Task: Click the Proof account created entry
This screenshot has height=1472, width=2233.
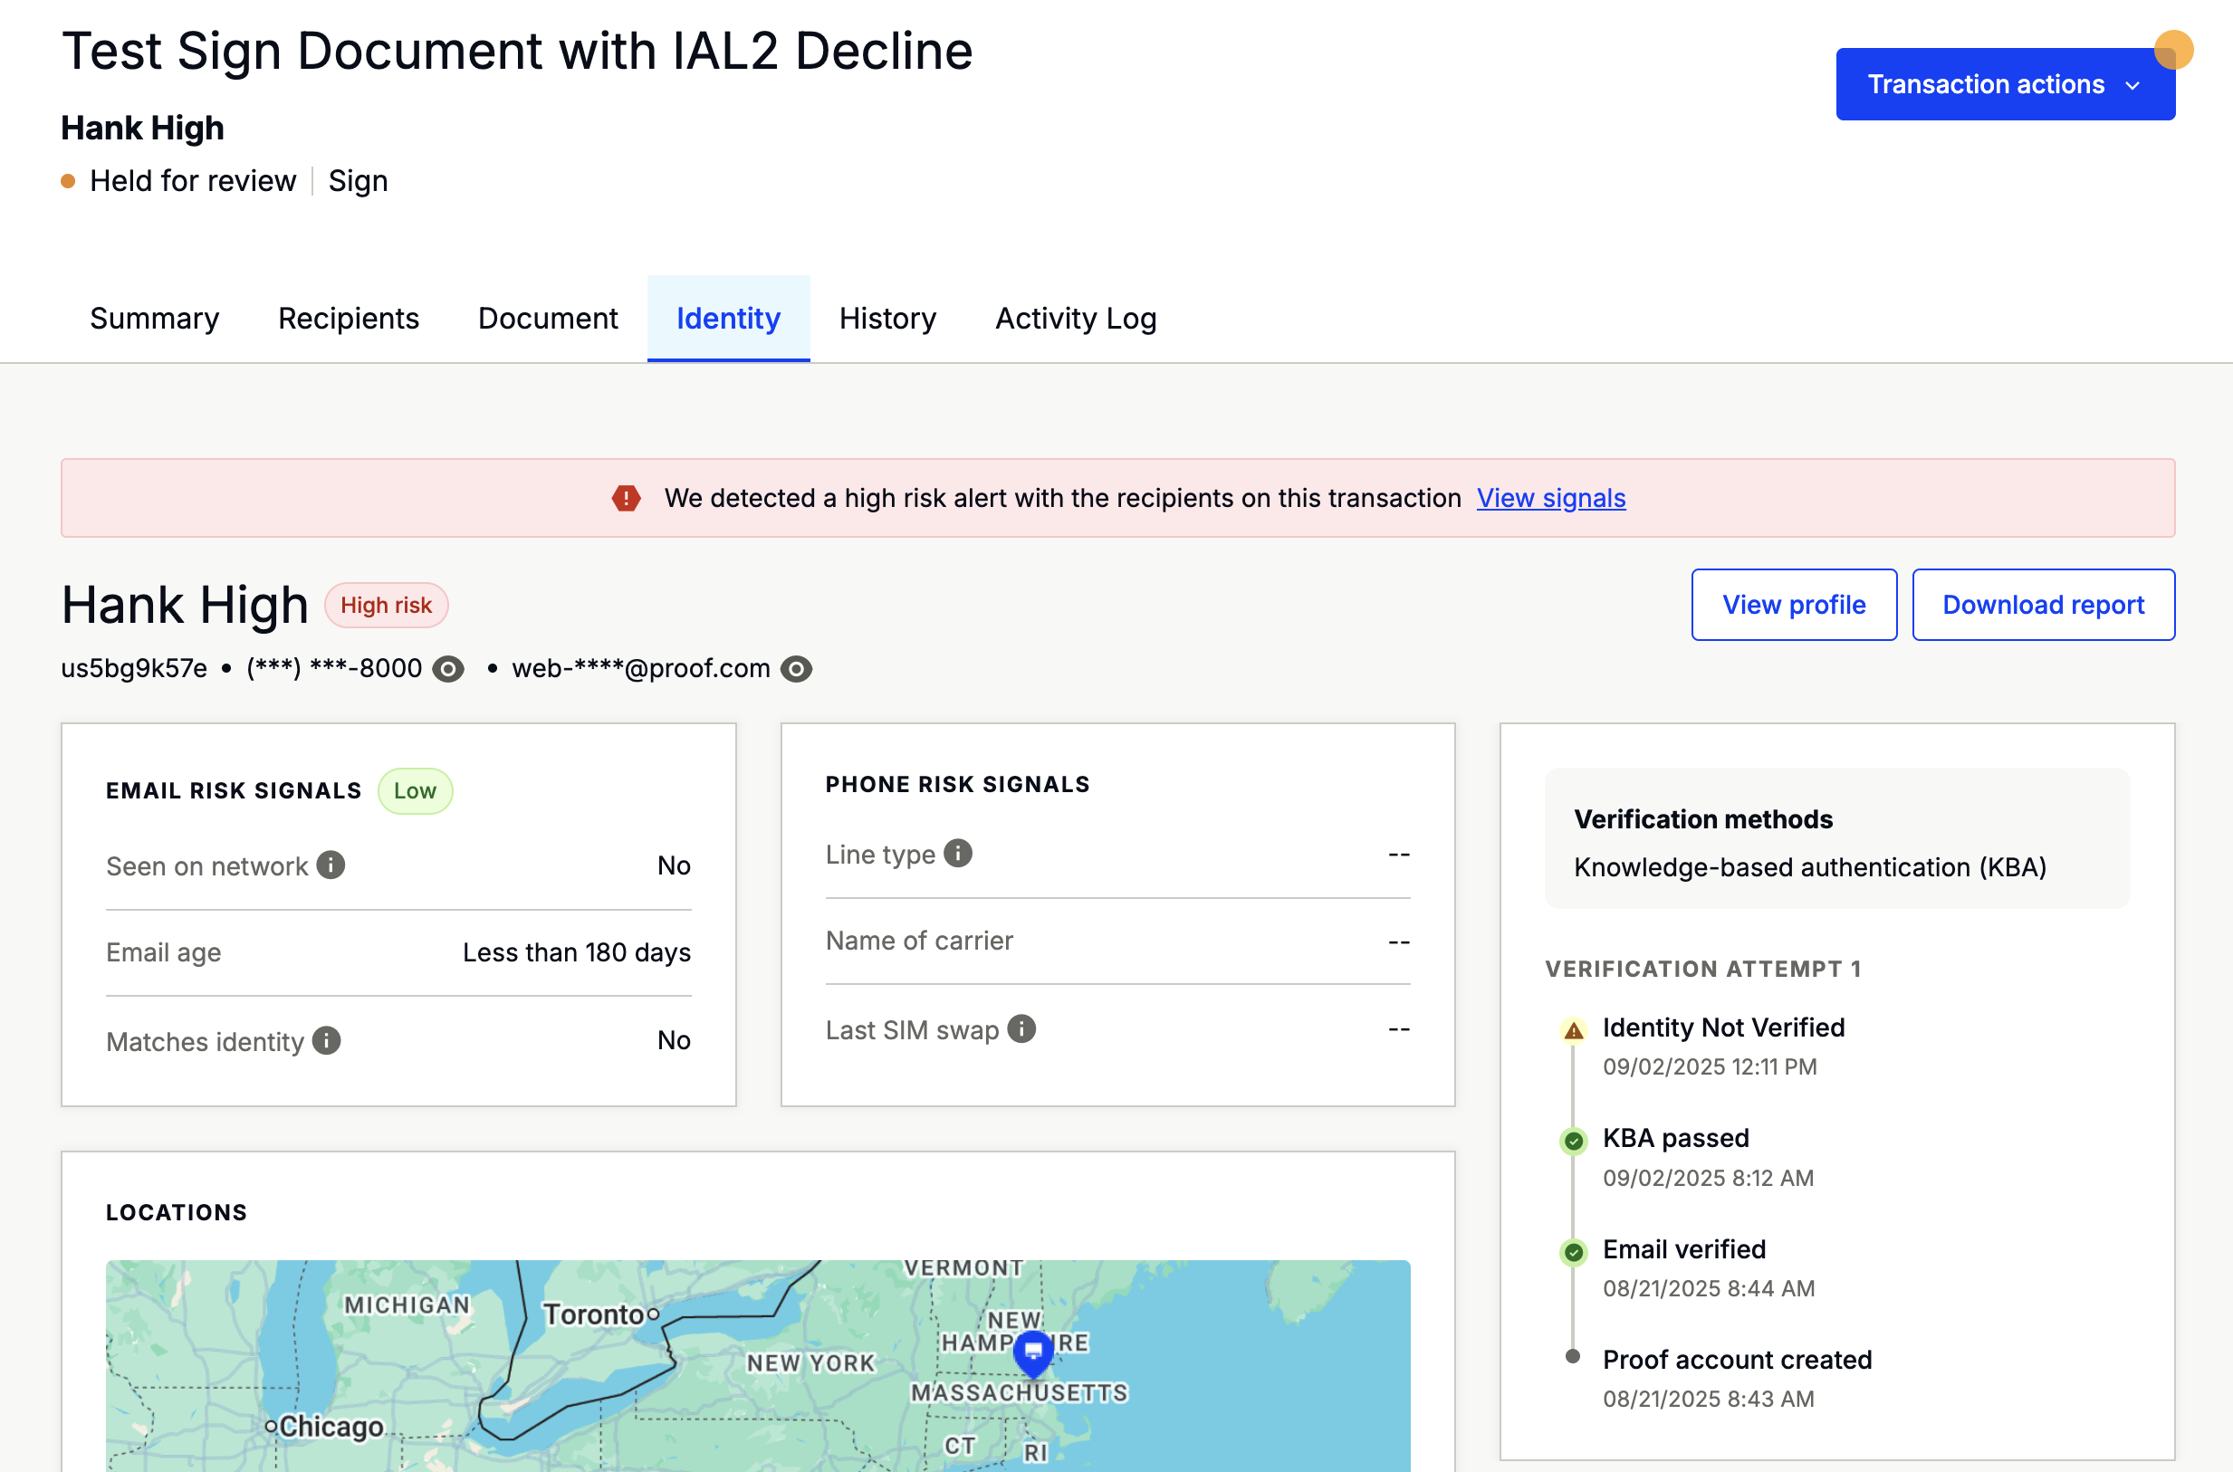Action: point(1737,1360)
